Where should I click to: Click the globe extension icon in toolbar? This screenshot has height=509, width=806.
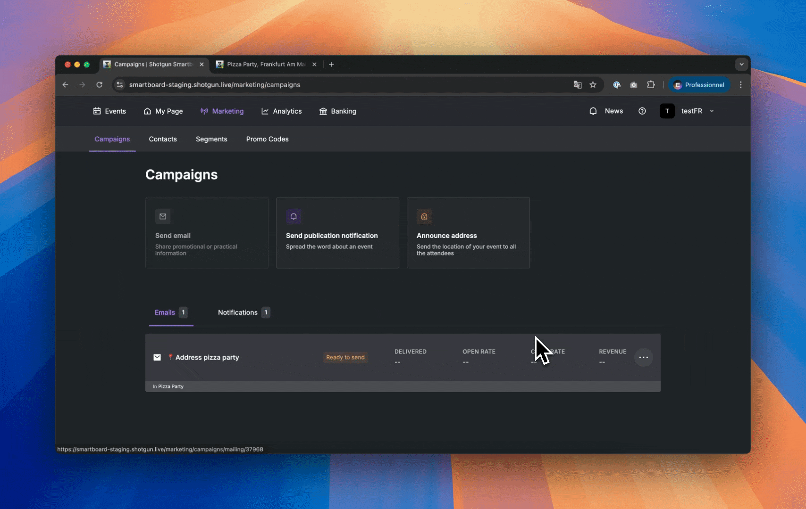[x=617, y=85]
